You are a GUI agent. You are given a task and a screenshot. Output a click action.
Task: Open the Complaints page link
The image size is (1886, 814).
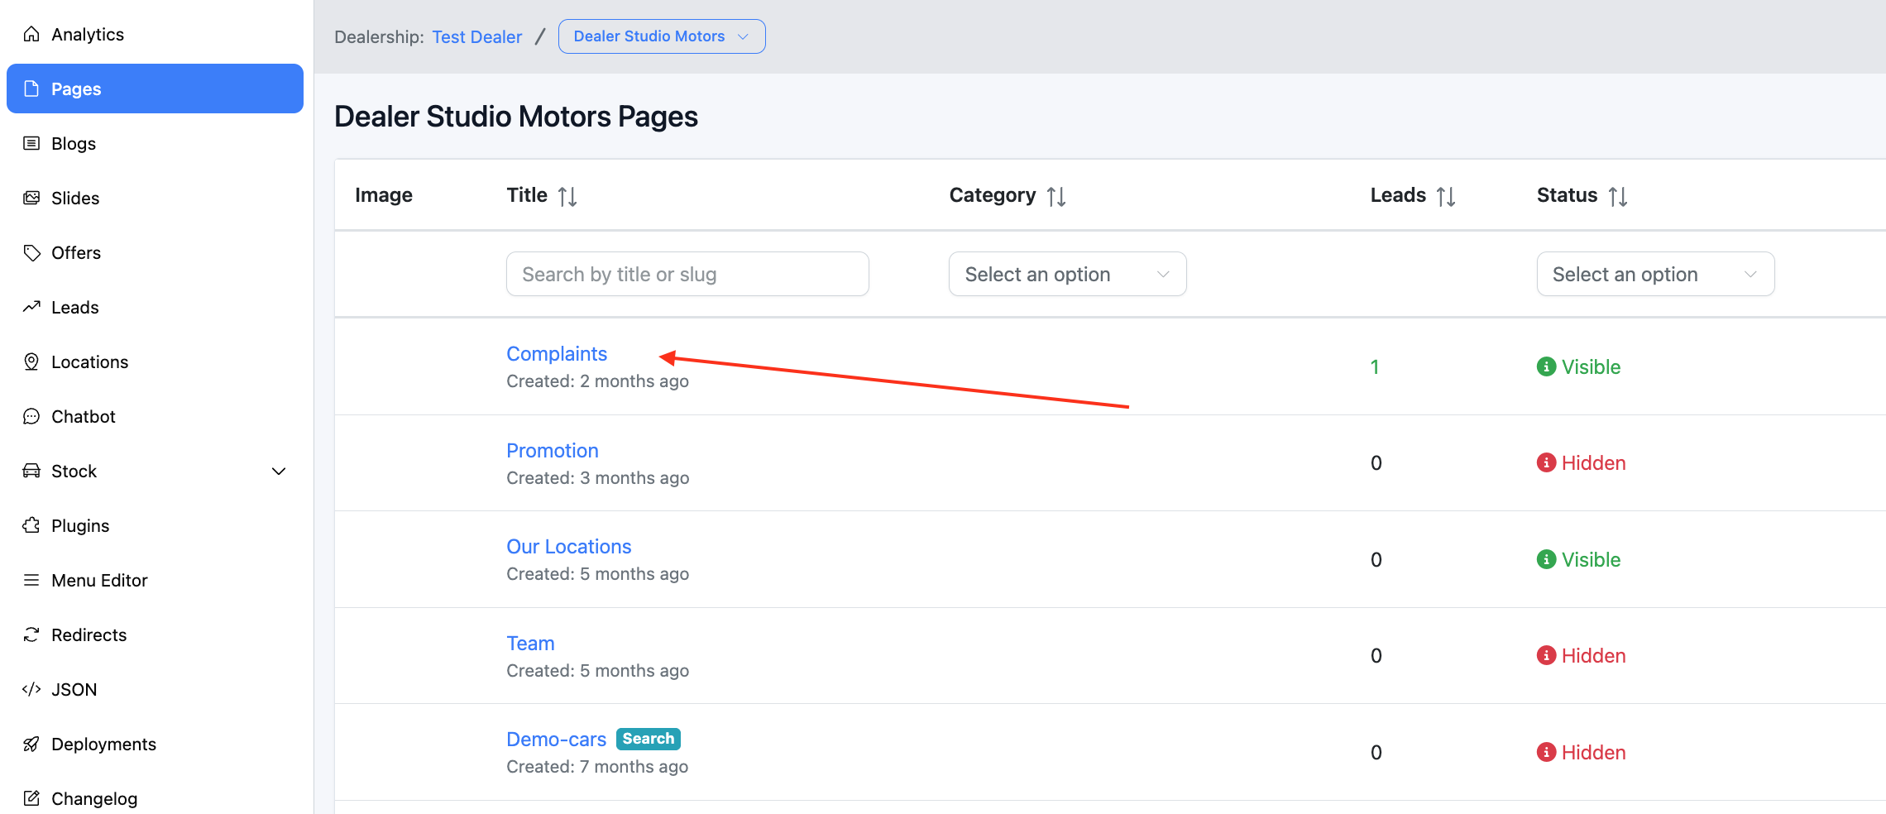click(557, 354)
